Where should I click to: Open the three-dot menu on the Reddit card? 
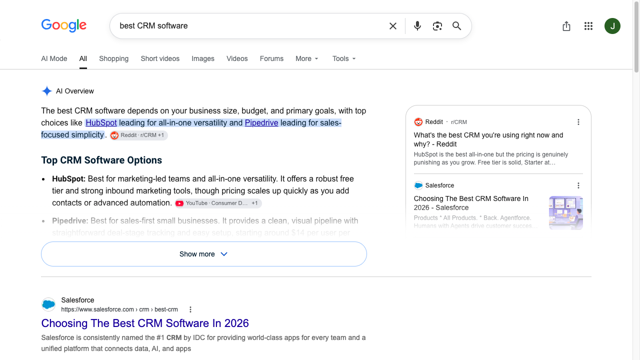[x=578, y=122]
